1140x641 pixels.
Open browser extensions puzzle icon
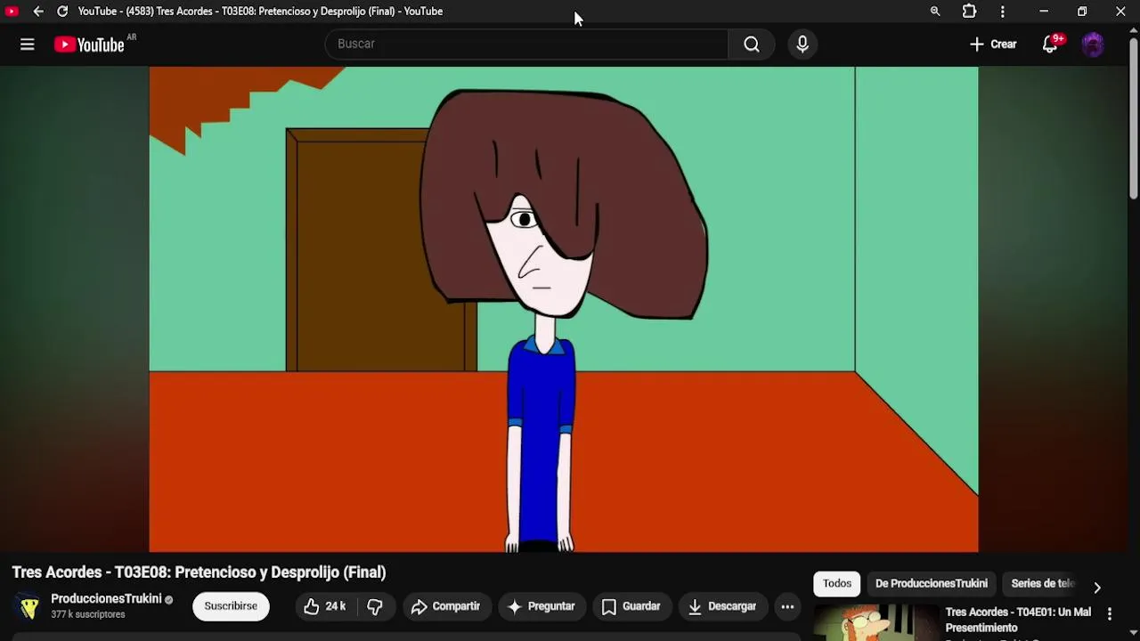pyautogui.click(x=969, y=12)
